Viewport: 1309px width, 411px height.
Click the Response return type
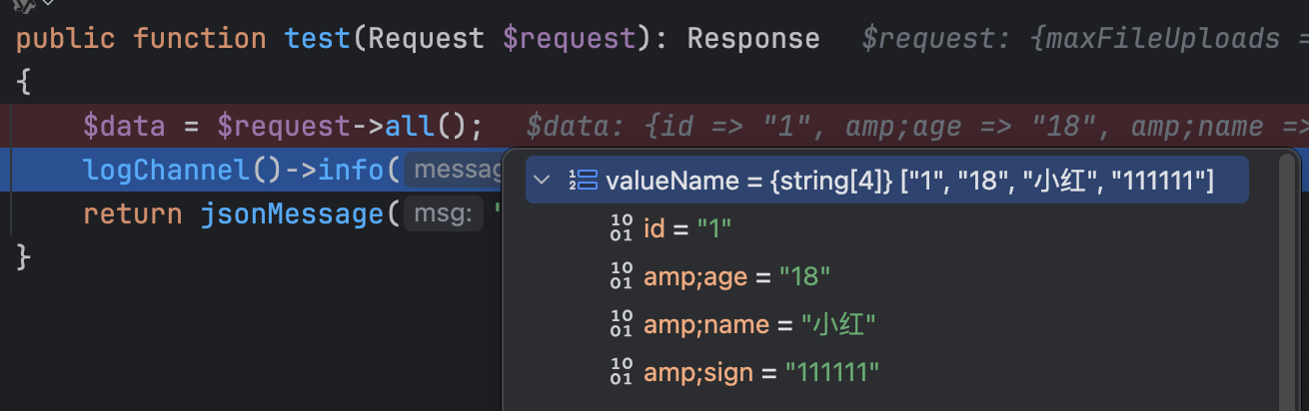point(752,39)
